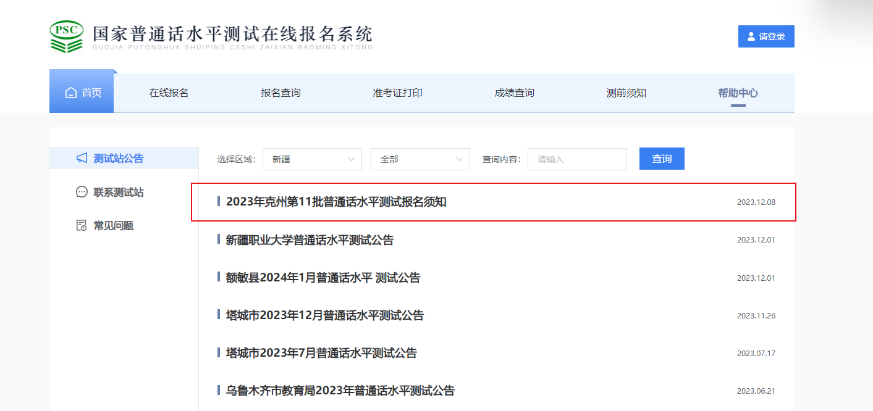
Task: Open the 在线报名 menu item
Action: coord(169,93)
